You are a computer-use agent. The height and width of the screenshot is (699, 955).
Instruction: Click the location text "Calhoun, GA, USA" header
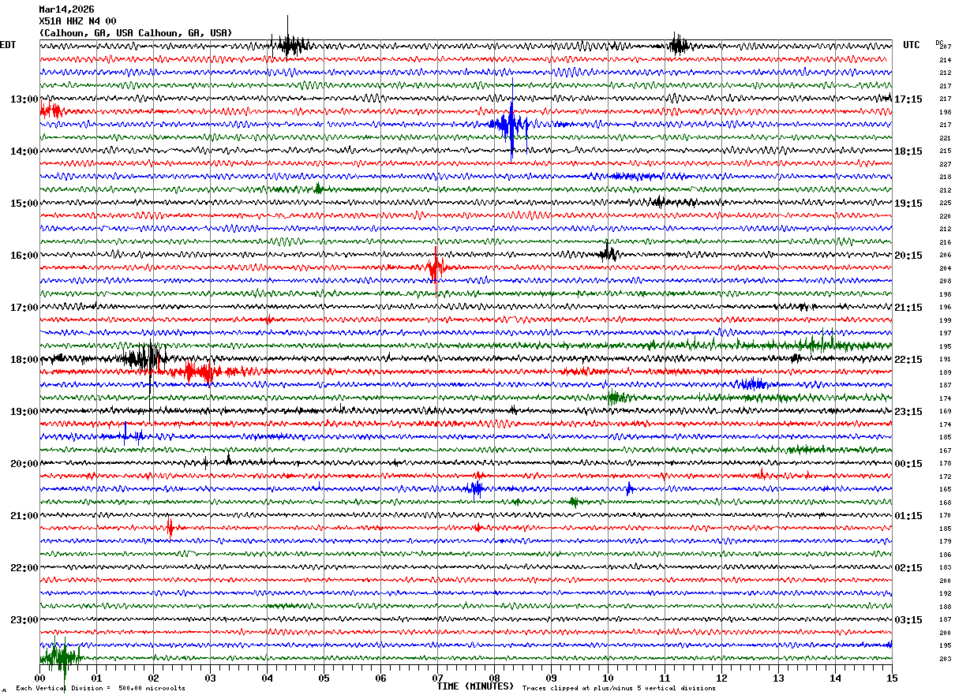[136, 33]
